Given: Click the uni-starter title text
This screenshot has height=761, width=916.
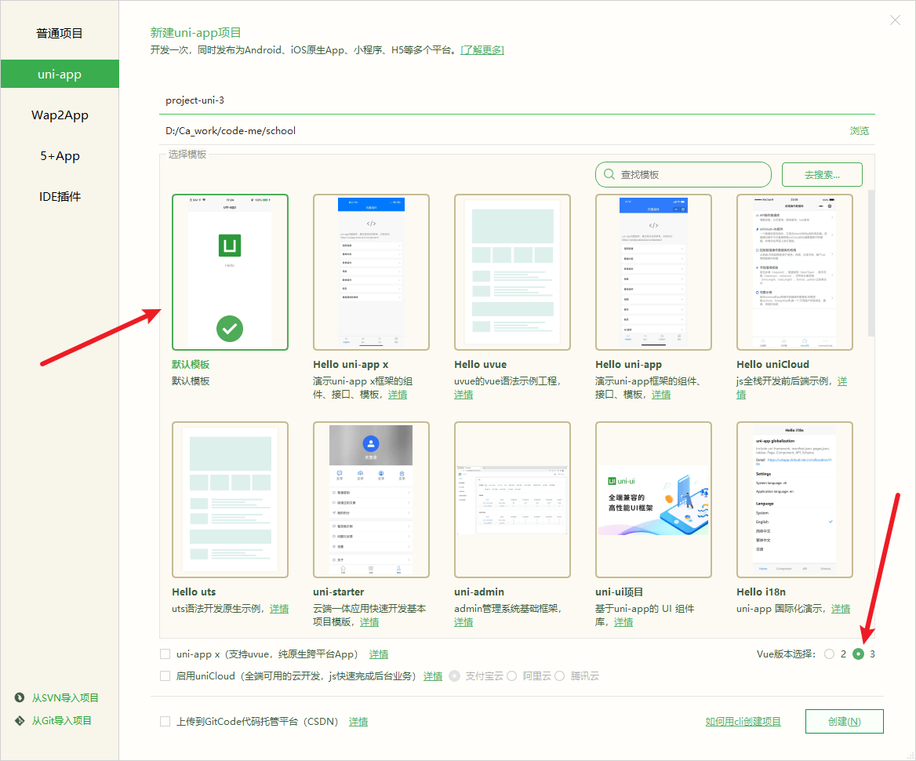Looking at the screenshot, I should (x=338, y=592).
